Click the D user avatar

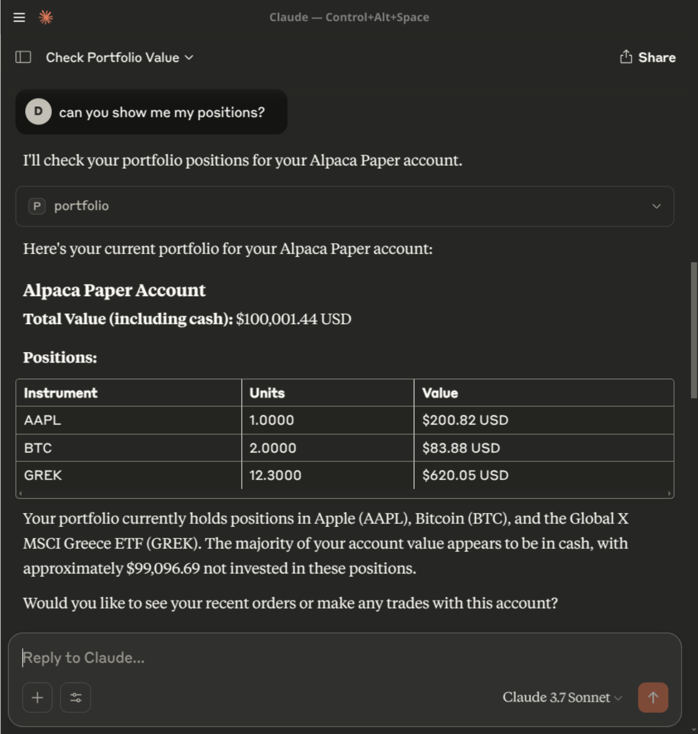click(x=38, y=112)
